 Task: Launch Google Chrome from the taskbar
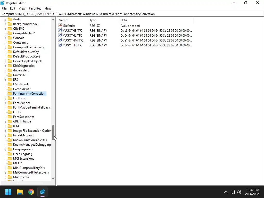[x=31, y=192]
